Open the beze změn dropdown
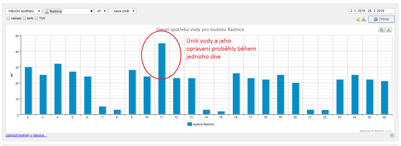The width and height of the screenshot is (401, 146). pos(122,11)
